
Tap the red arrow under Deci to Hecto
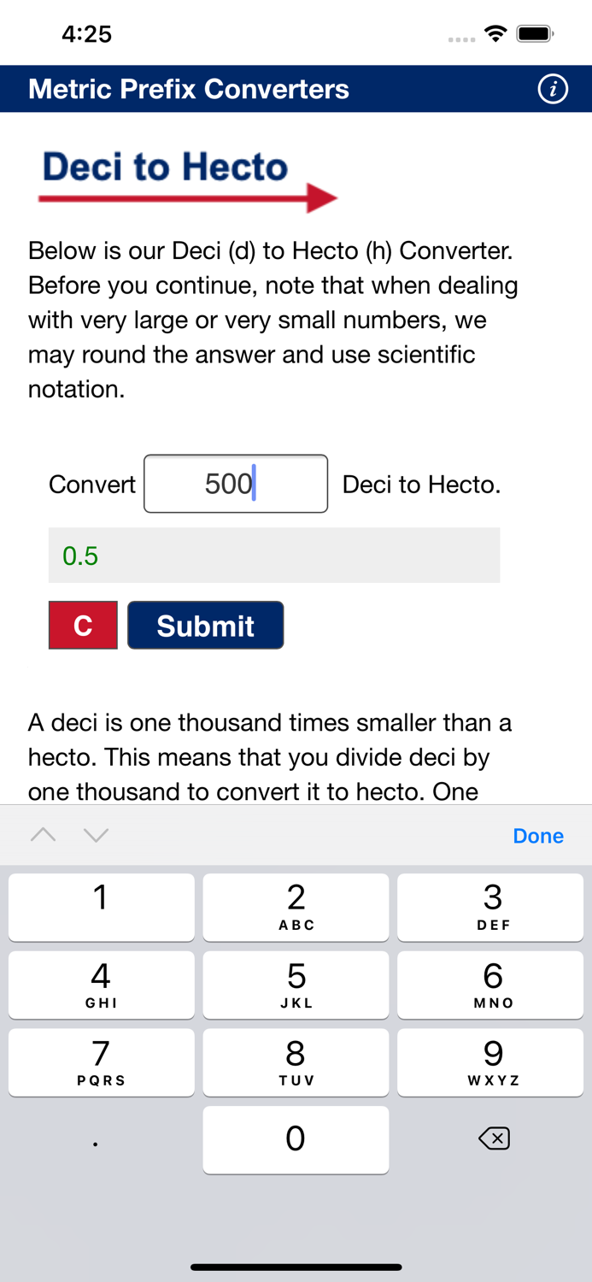188,196
